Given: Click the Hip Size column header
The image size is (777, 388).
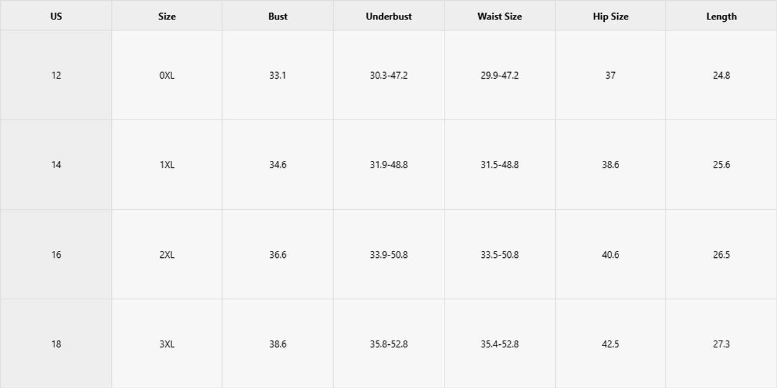Looking at the screenshot, I should pyautogui.click(x=611, y=17).
